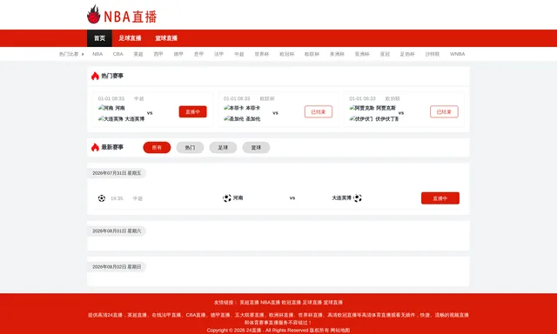
Task: Click the 阿贾克斯 team logo image
Action: coord(362,108)
